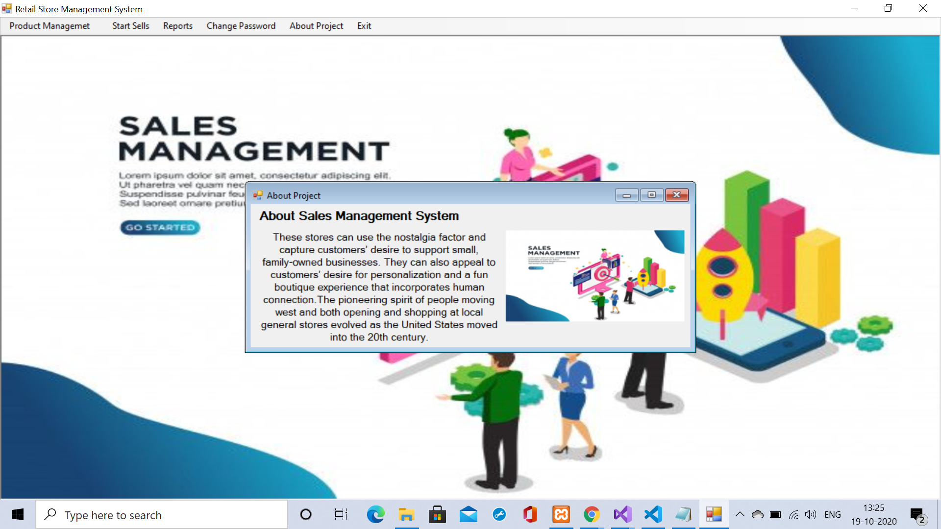The width and height of the screenshot is (941, 529).
Task: Open Microsoft Store from the taskbar
Action: 437,514
